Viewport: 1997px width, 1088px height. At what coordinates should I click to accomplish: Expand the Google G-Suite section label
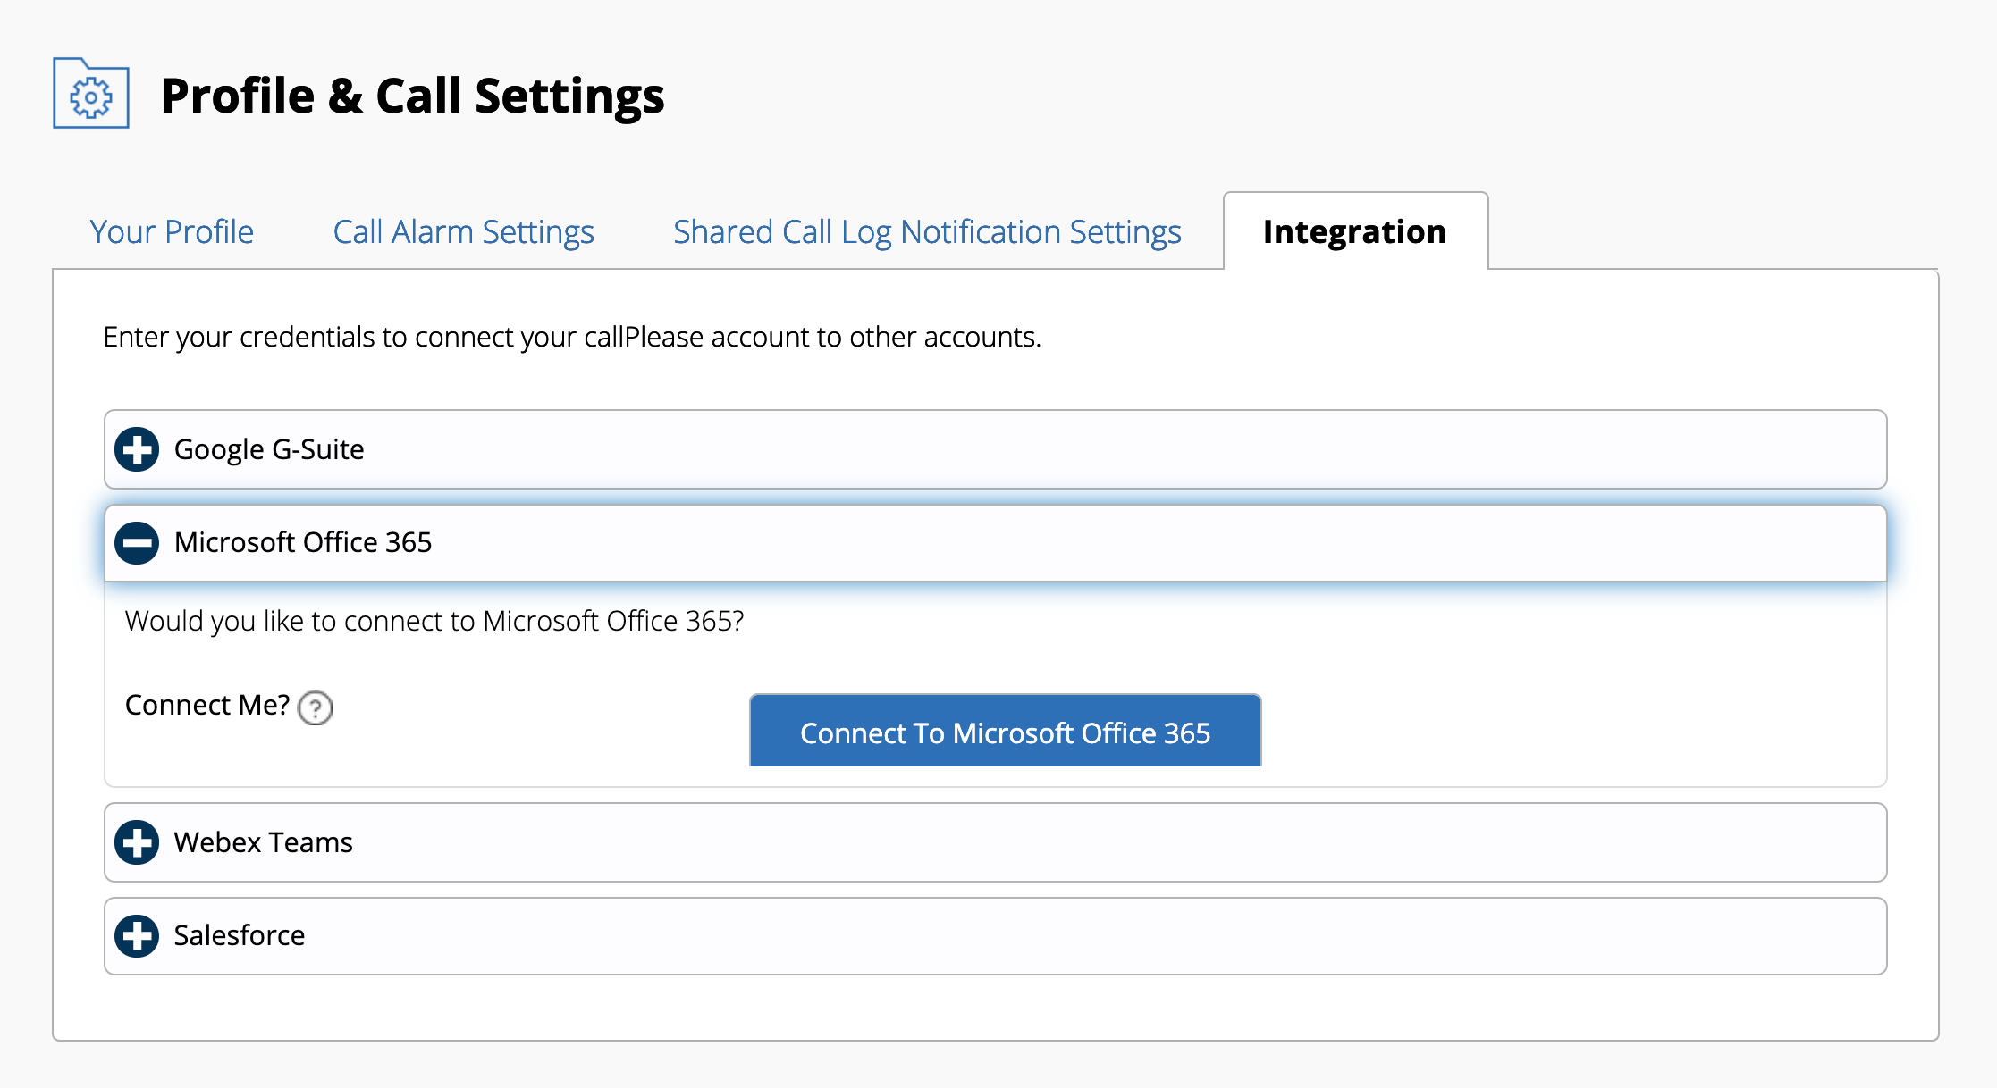click(269, 449)
